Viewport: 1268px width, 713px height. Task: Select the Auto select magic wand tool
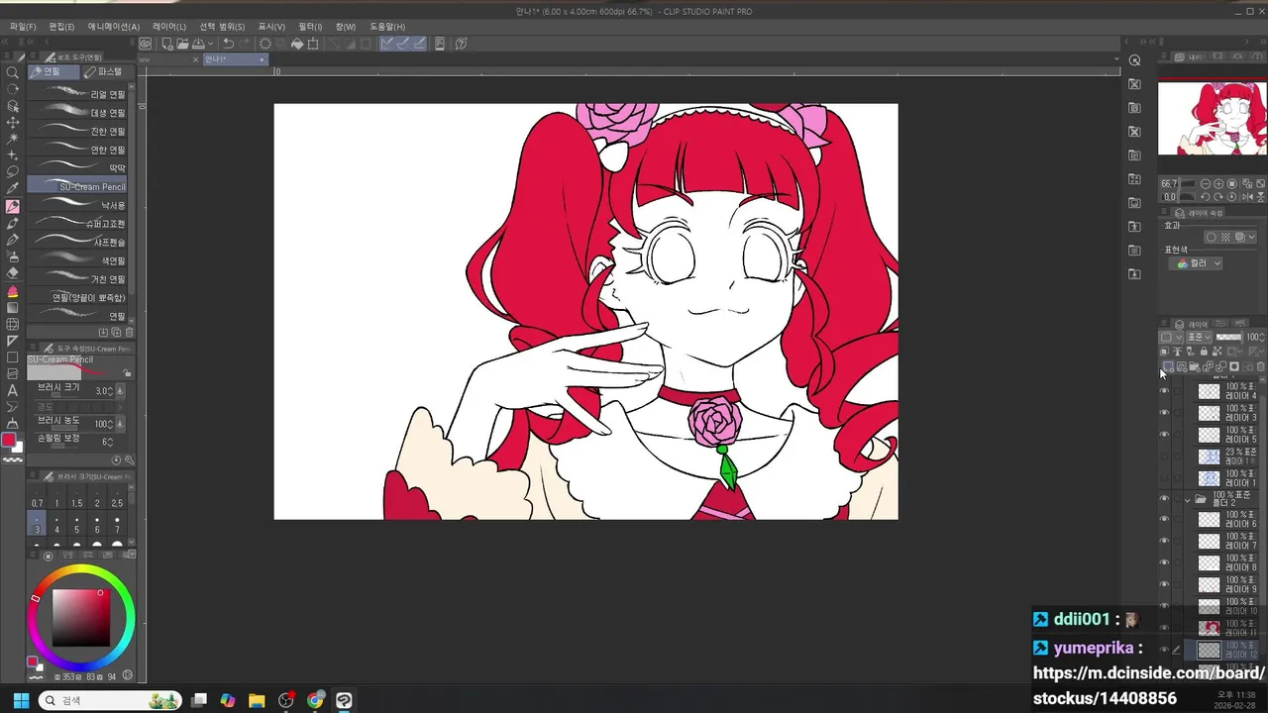click(13, 139)
